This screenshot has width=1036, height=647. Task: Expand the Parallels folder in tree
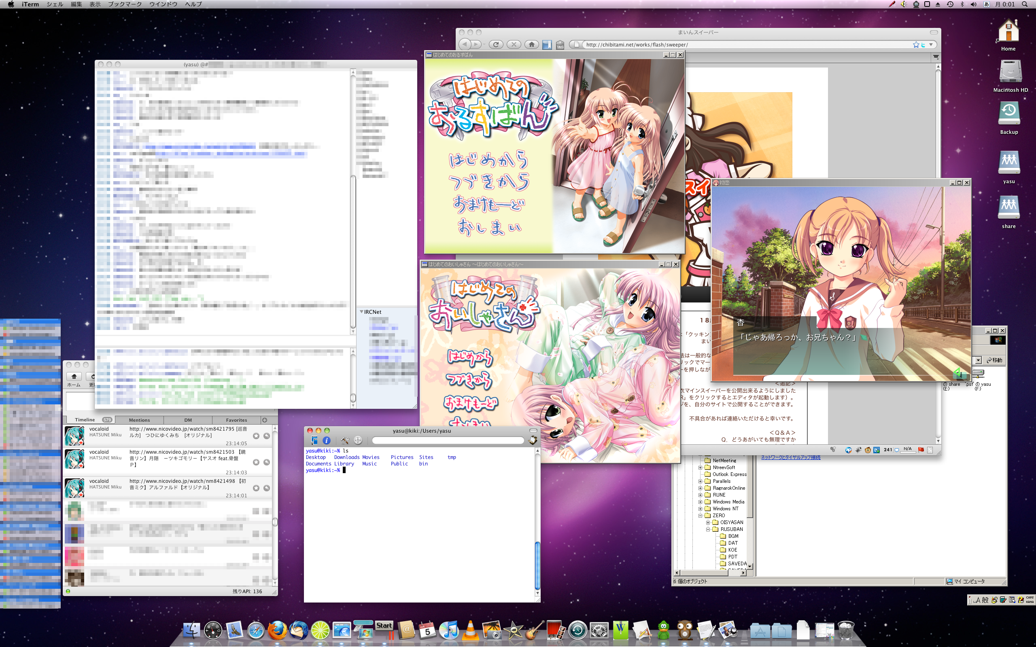pos(701,481)
